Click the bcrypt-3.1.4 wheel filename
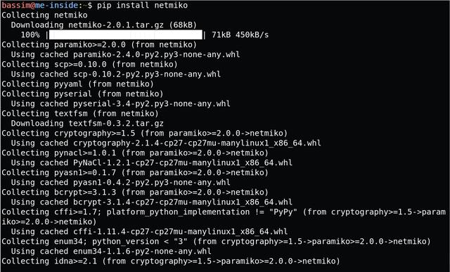The width and height of the screenshot is (450, 272). click(183, 202)
